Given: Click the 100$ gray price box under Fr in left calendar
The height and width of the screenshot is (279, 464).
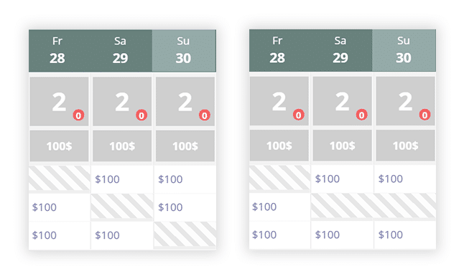Looking at the screenshot, I should point(59,146).
